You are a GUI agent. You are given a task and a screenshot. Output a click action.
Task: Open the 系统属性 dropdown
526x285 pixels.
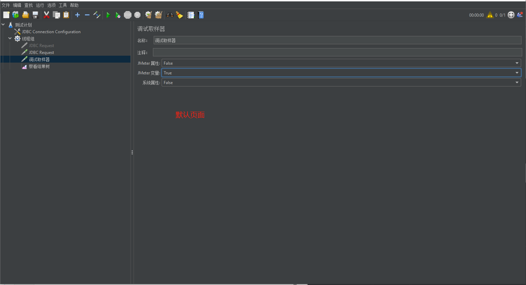[341, 83]
